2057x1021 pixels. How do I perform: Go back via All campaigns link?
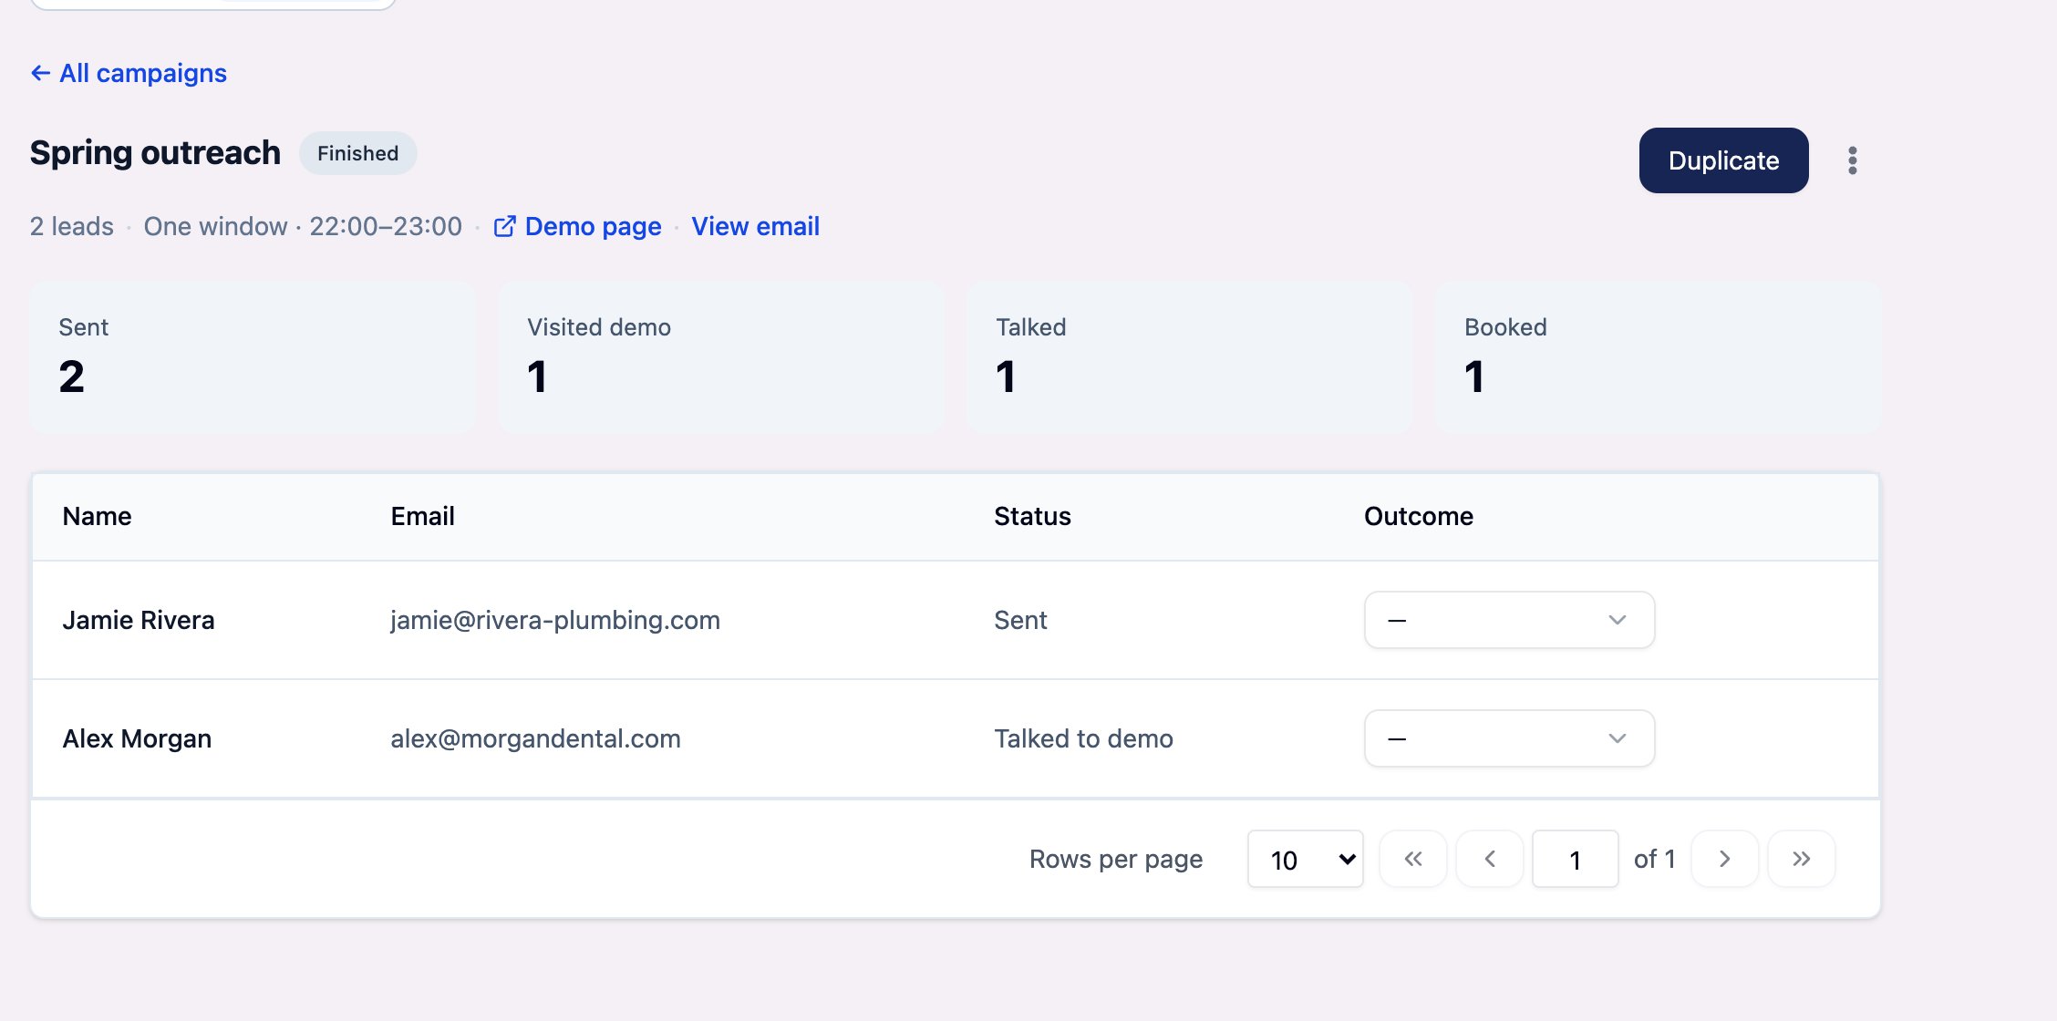pyautogui.click(x=129, y=73)
